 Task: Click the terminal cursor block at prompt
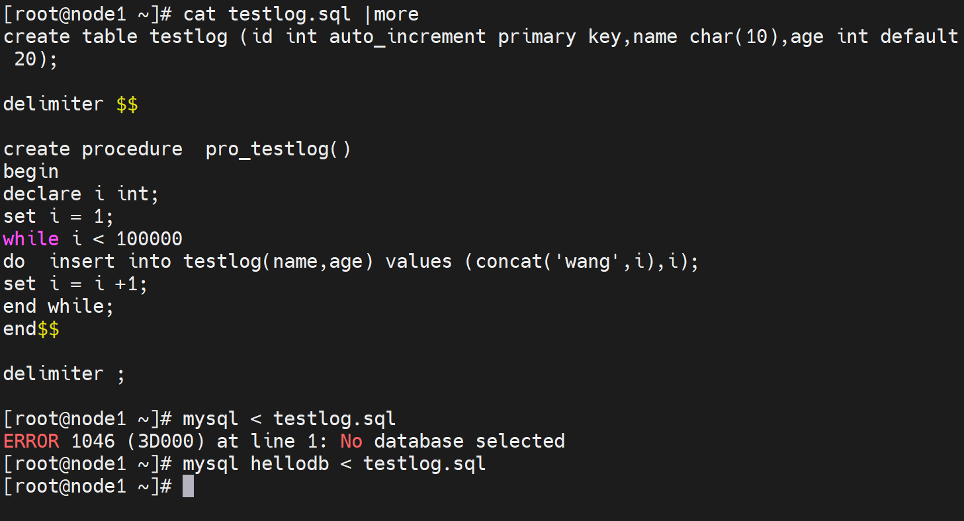(x=188, y=487)
